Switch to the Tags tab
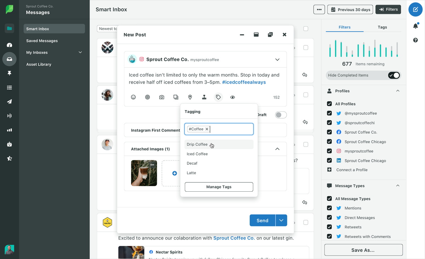The height and width of the screenshot is (259, 425). [x=382, y=27]
